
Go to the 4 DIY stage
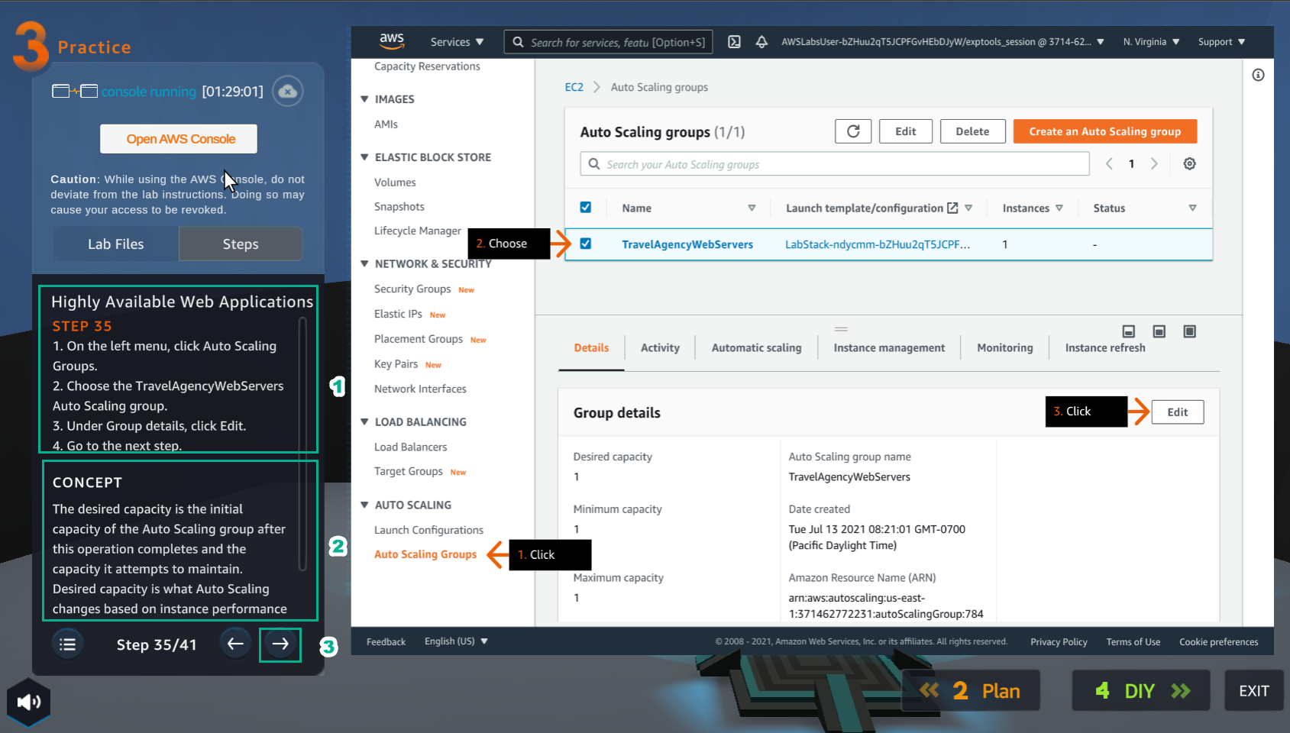tap(1141, 691)
